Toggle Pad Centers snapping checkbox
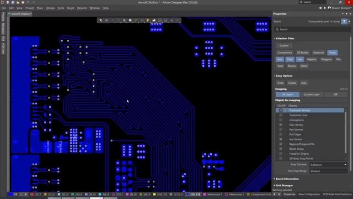The width and height of the screenshot is (353, 199). coord(281,125)
